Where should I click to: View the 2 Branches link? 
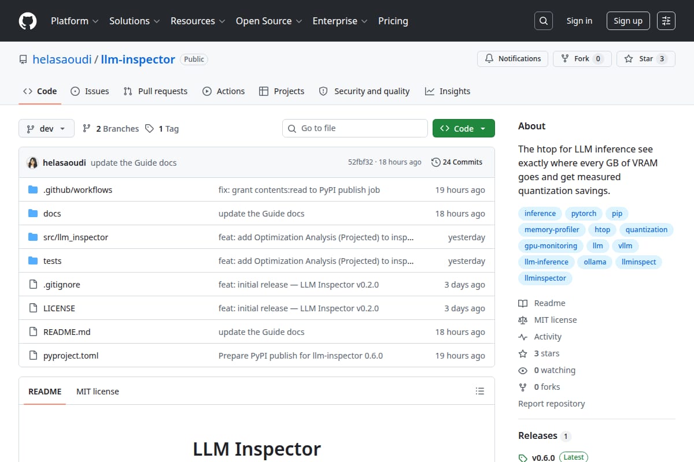(110, 129)
